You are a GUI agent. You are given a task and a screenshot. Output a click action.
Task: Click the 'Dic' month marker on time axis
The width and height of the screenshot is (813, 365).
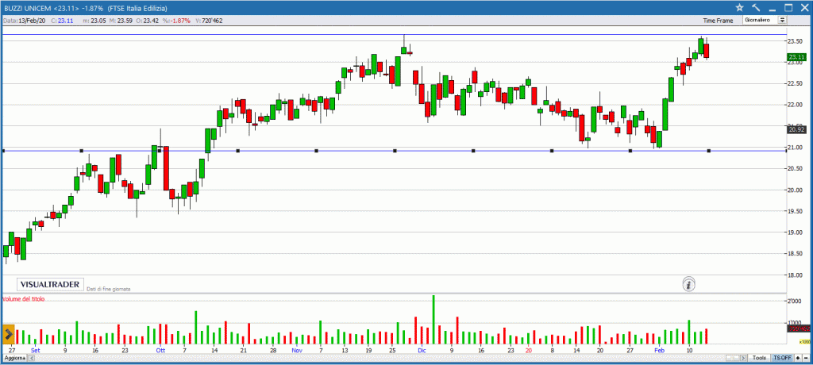click(x=422, y=351)
